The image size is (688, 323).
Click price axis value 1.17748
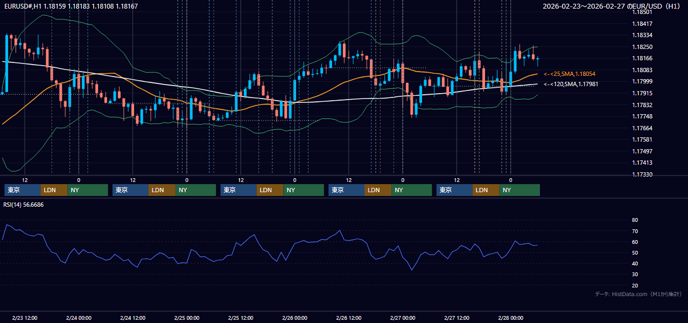pos(642,116)
